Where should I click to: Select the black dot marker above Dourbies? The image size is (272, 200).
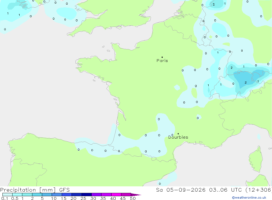178,134
